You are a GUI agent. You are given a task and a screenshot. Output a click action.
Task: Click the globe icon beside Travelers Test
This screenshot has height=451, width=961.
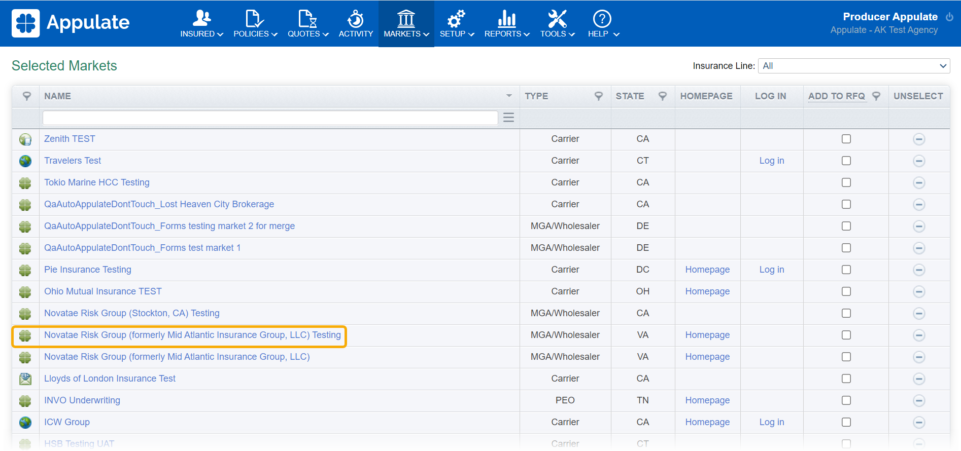pyautogui.click(x=25, y=161)
